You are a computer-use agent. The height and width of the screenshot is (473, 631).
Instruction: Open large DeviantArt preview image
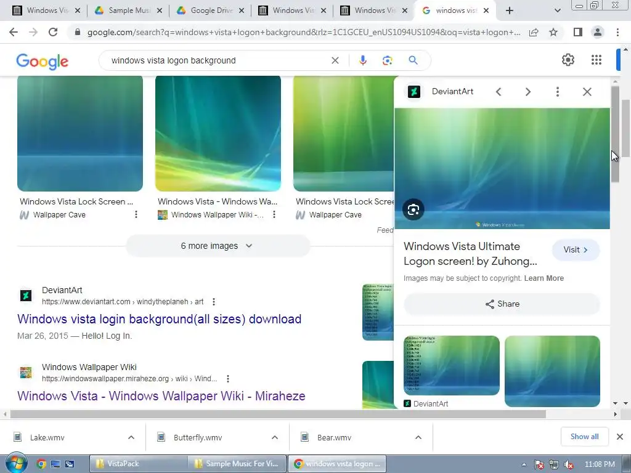click(x=502, y=169)
